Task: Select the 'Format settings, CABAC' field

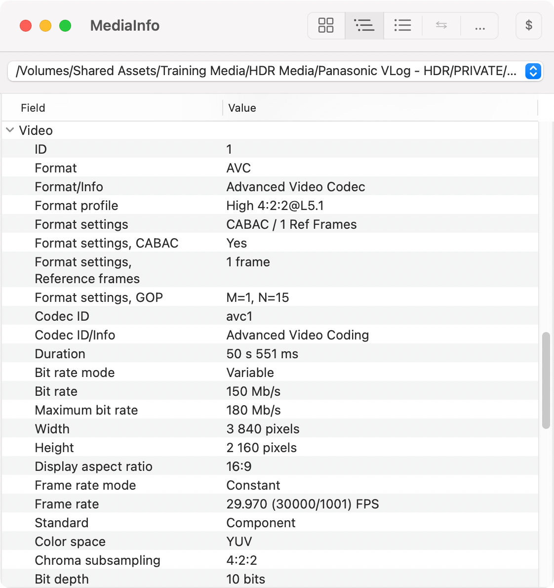Action: point(107,243)
